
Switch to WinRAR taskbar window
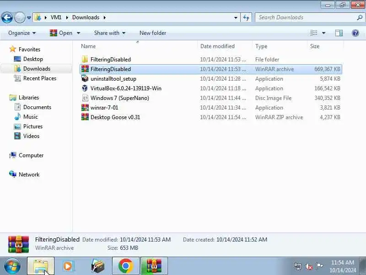(x=154, y=266)
